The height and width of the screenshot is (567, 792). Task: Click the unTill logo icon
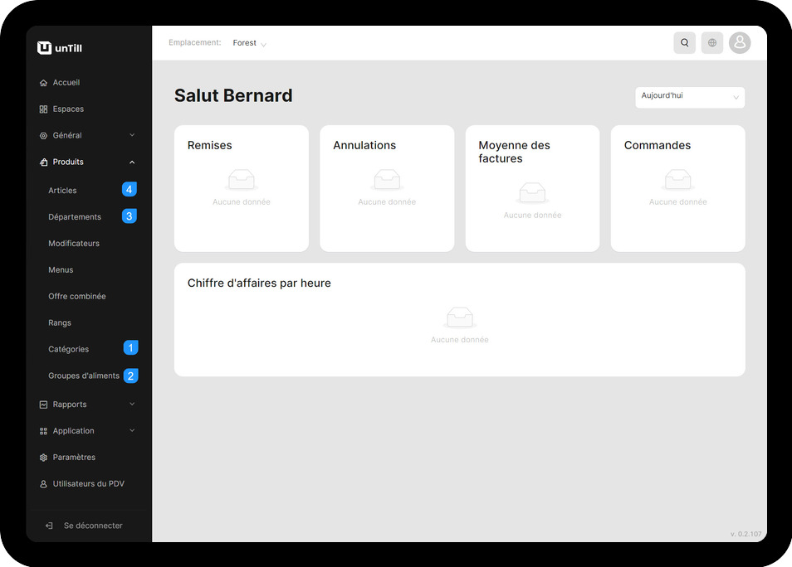45,48
